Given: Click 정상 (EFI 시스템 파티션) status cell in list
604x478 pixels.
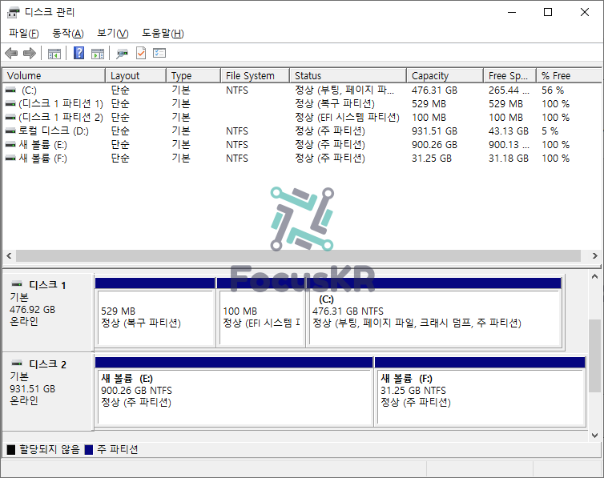Looking at the screenshot, I should (x=347, y=118).
